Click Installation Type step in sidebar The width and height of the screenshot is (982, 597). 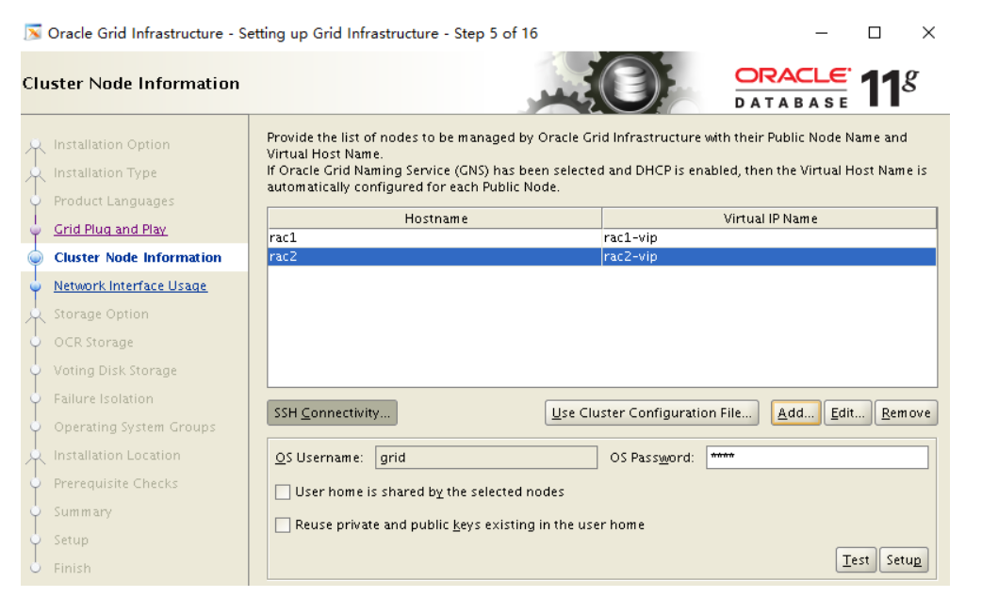[x=106, y=172]
